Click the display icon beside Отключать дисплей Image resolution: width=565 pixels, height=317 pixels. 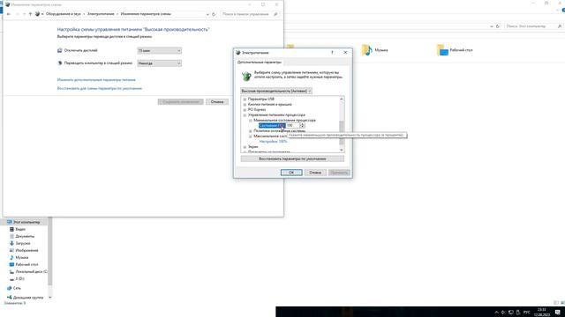[x=60, y=51]
